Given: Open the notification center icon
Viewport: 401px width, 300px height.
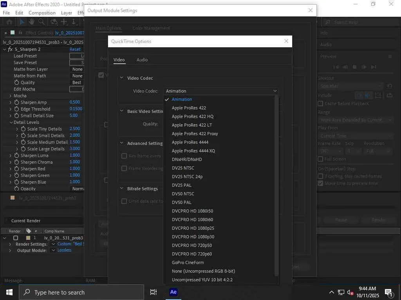Looking at the screenshot, I should point(388,292).
